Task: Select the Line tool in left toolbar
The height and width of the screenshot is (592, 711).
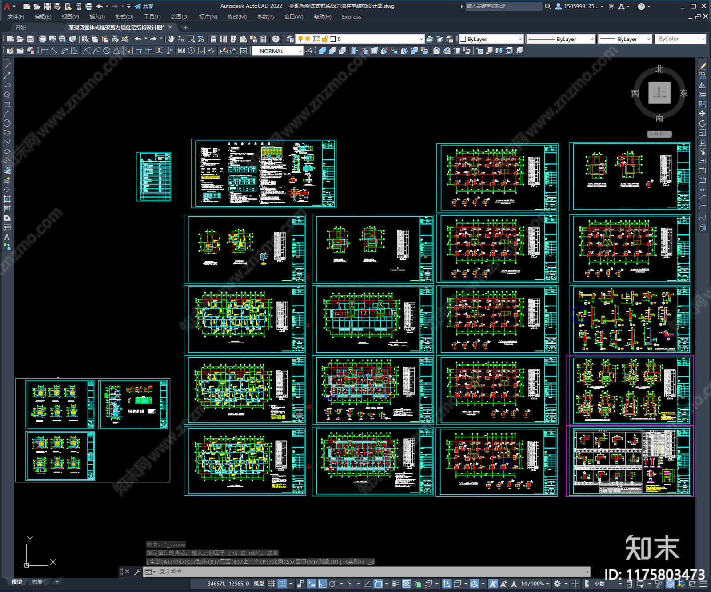Action: pyautogui.click(x=7, y=66)
